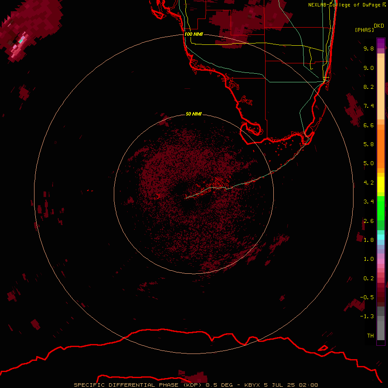
Task: Select the 3.4 scale value
Action: [369, 202]
